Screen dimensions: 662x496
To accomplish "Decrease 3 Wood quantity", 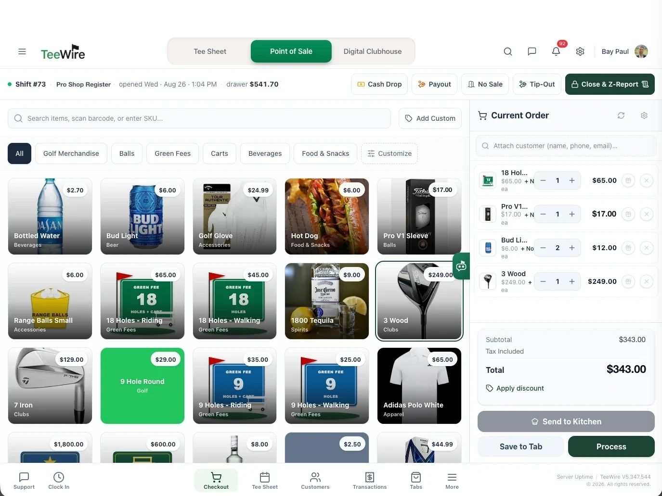I will (x=543, y=281).
